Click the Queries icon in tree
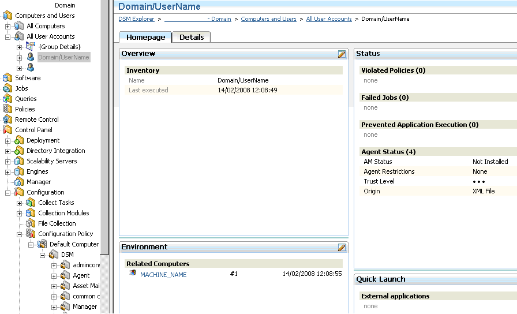This screenshot has width=517, height=314. 8,99
